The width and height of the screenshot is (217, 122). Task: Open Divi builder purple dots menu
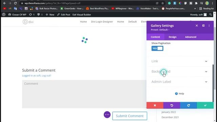[107, 115]
